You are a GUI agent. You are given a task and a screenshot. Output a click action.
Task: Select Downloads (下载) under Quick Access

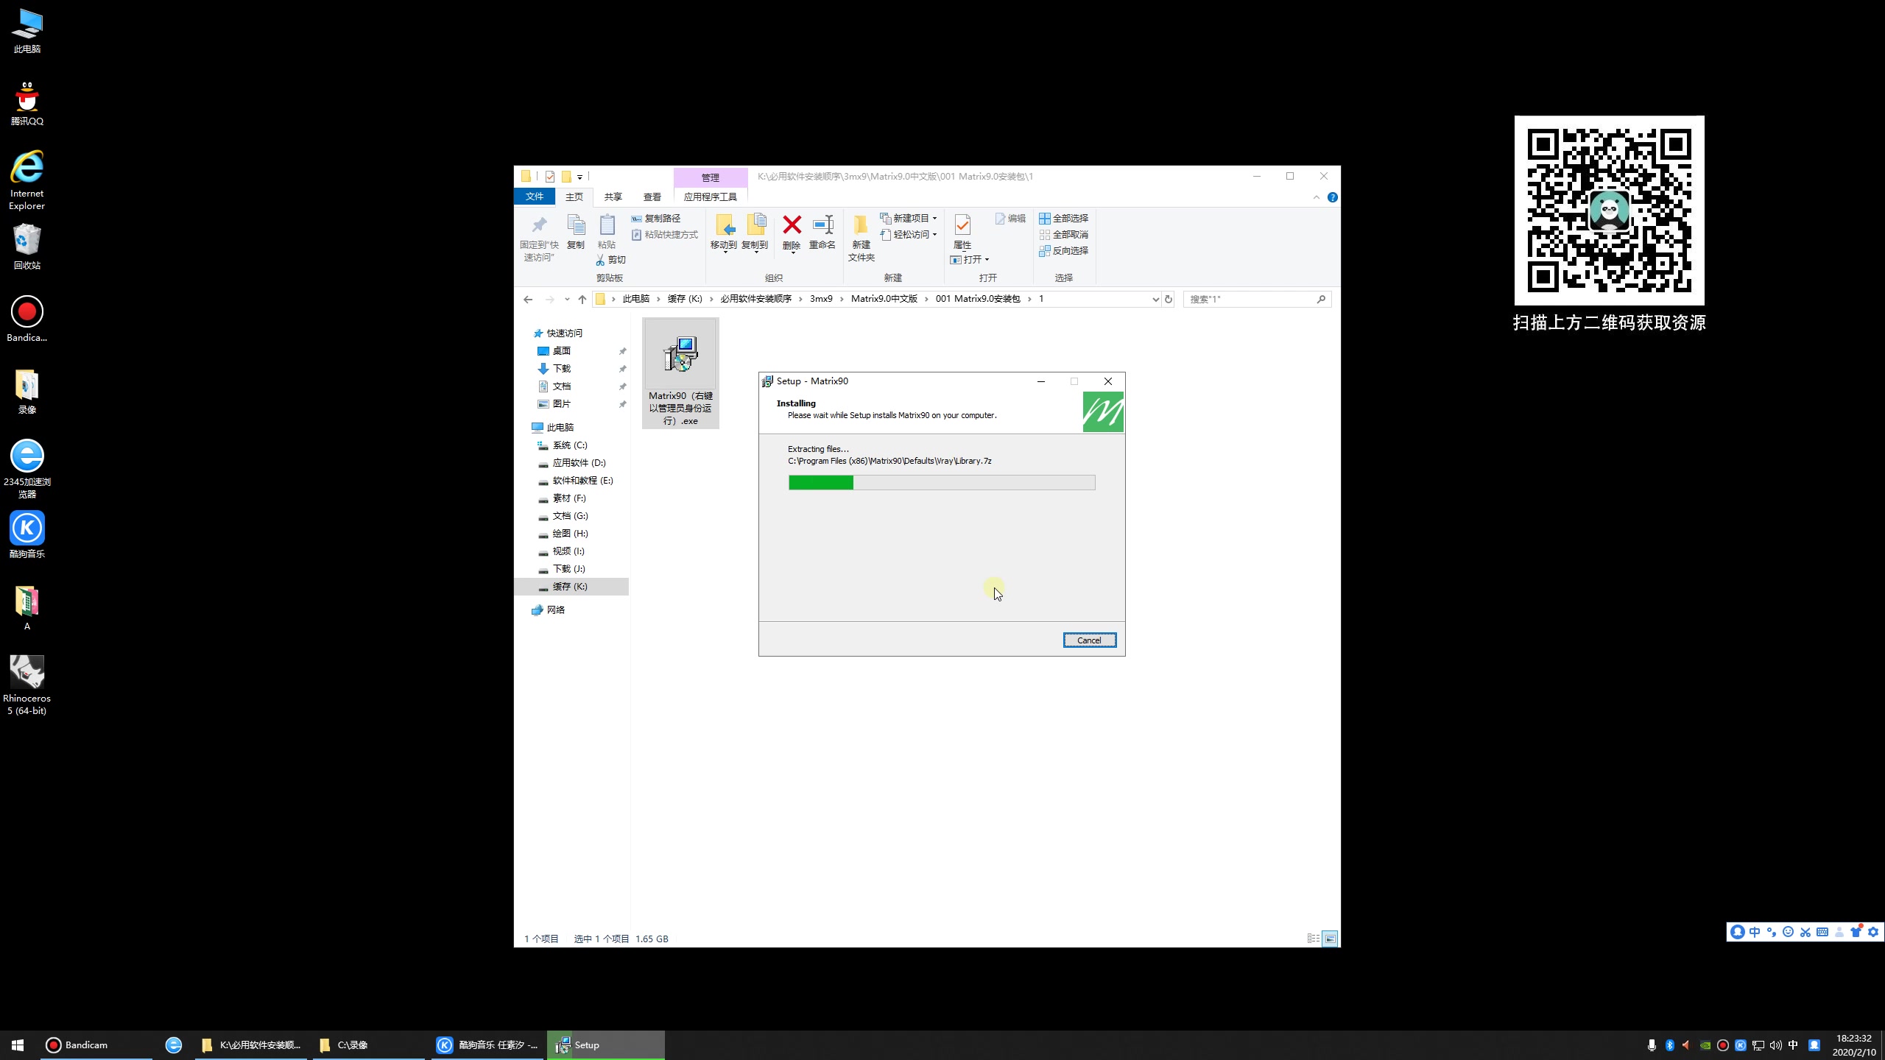tap(561, 369)
